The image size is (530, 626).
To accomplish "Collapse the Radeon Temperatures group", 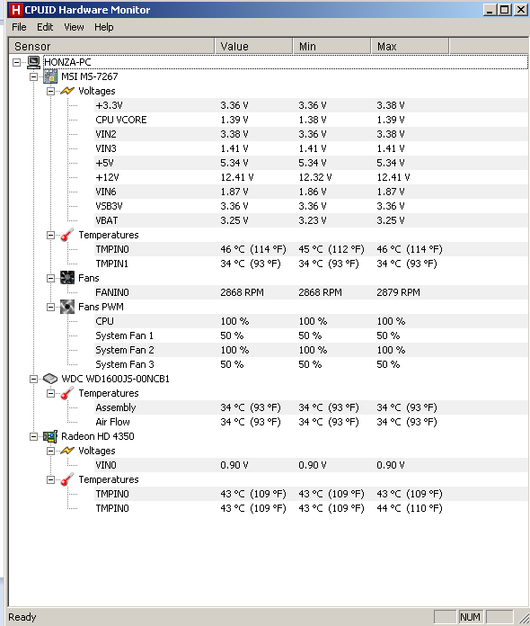I will pos(50,479).
